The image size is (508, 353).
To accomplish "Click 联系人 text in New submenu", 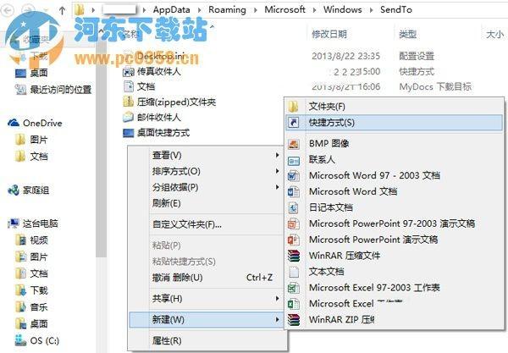I will pos(322,159).
